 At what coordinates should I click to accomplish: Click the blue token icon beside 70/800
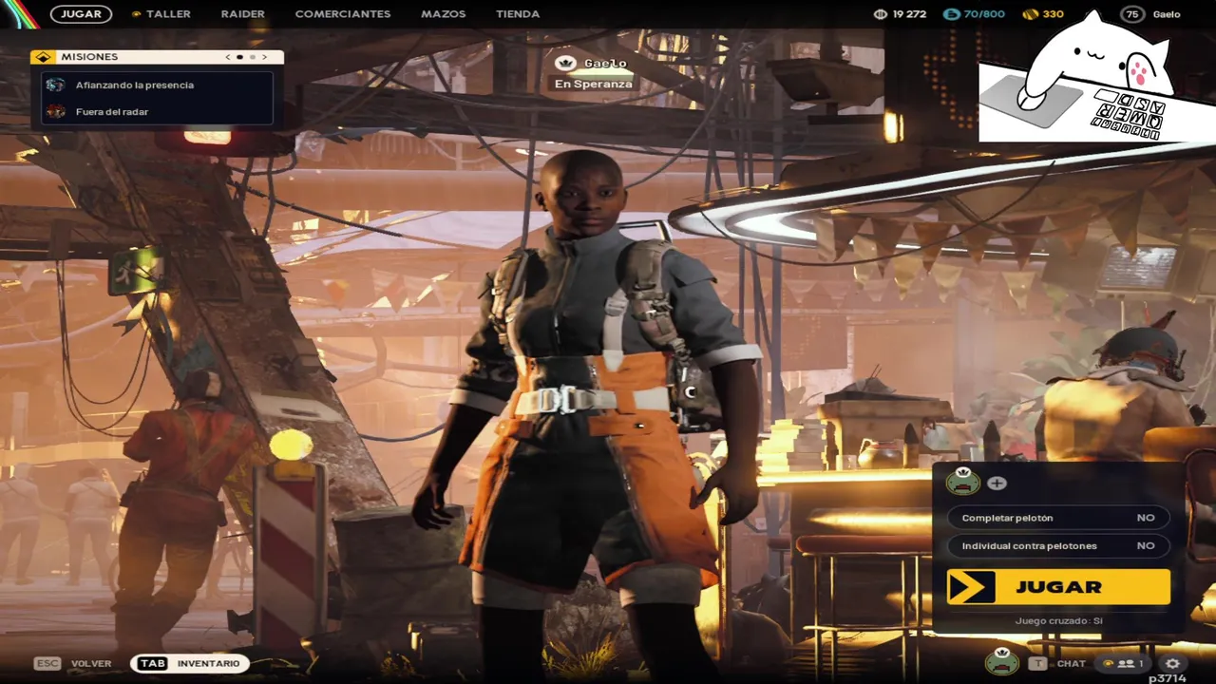coord(952,14)
